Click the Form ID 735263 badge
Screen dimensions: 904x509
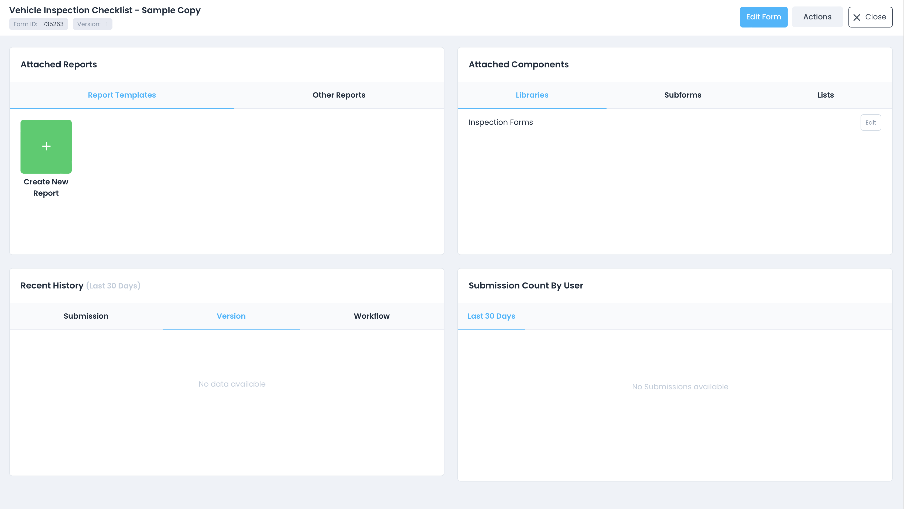[x=39, y=24]
